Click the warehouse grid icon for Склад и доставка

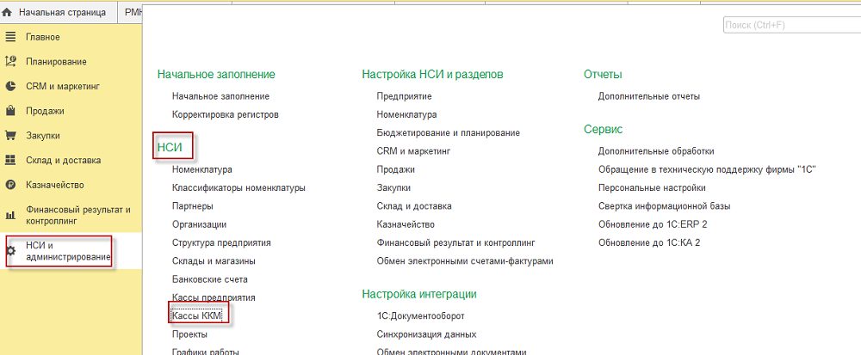point(9,160)
